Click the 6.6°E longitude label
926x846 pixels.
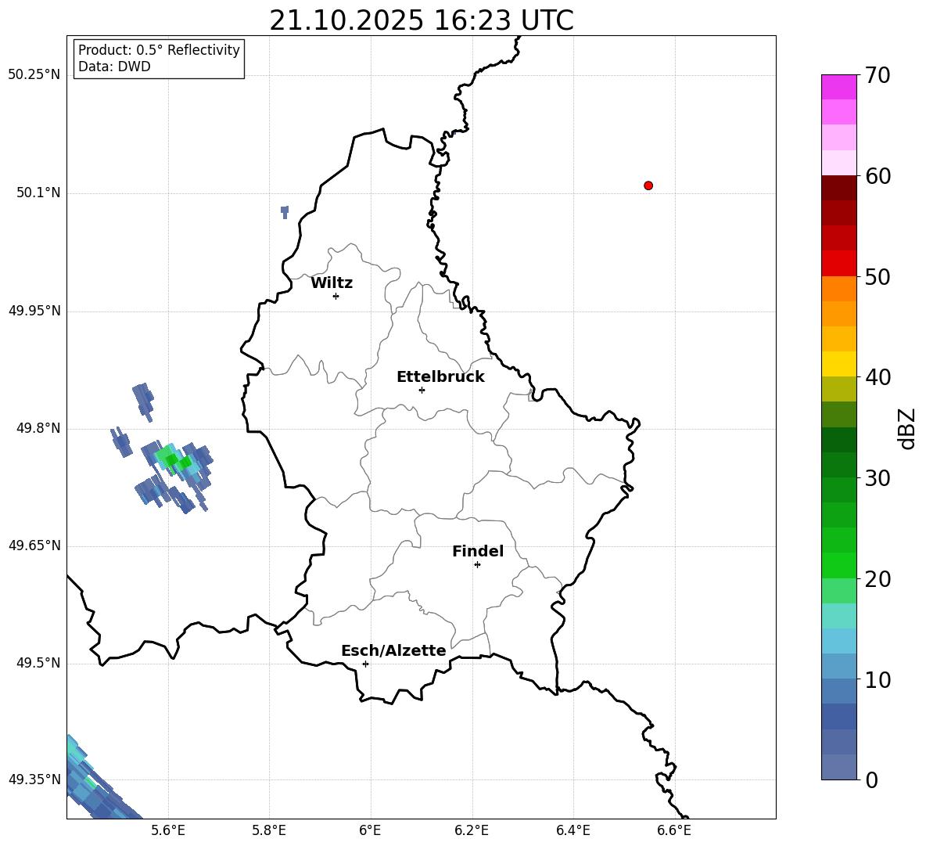(674, 830)
